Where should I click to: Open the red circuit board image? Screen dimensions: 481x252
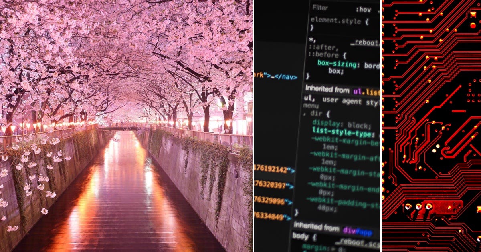(432, 126)
